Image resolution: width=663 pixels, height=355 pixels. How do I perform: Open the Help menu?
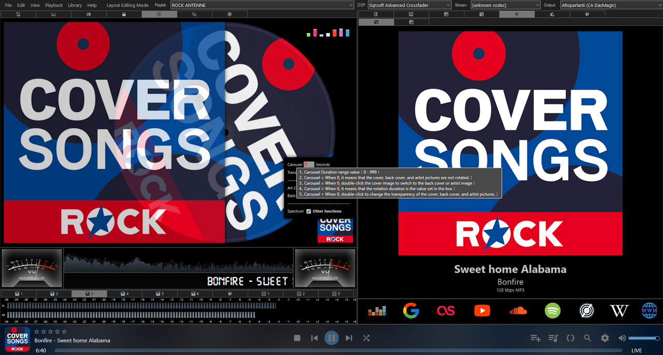pyautogui.click(x=92, y=5)
